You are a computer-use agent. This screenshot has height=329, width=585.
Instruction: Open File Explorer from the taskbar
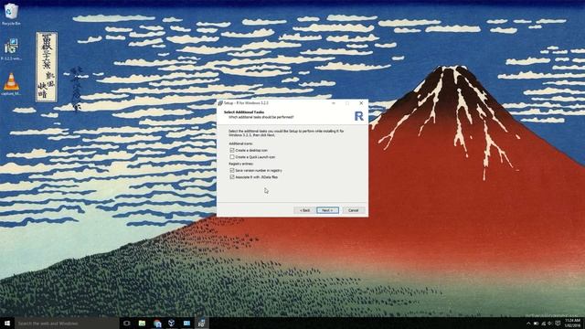142,323
